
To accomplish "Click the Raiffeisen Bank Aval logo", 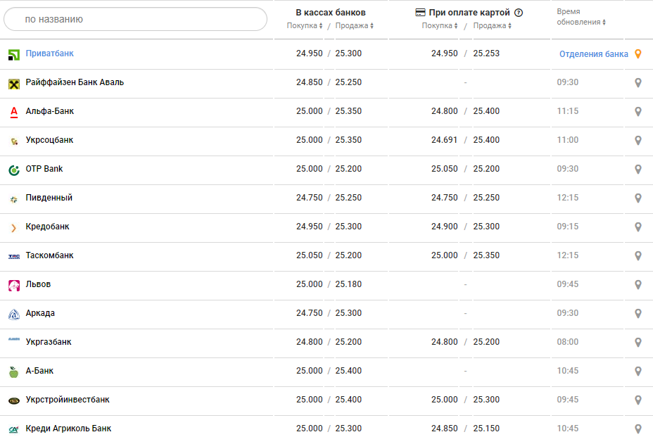I will coord(13,84).
